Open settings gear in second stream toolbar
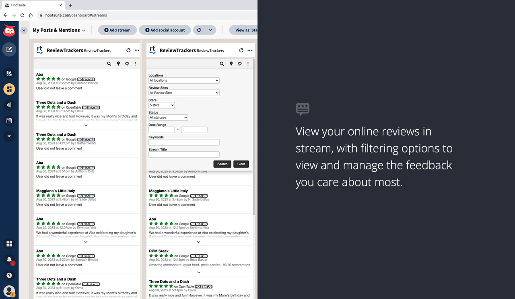515x299 pixels. click(x=240, y=64)
